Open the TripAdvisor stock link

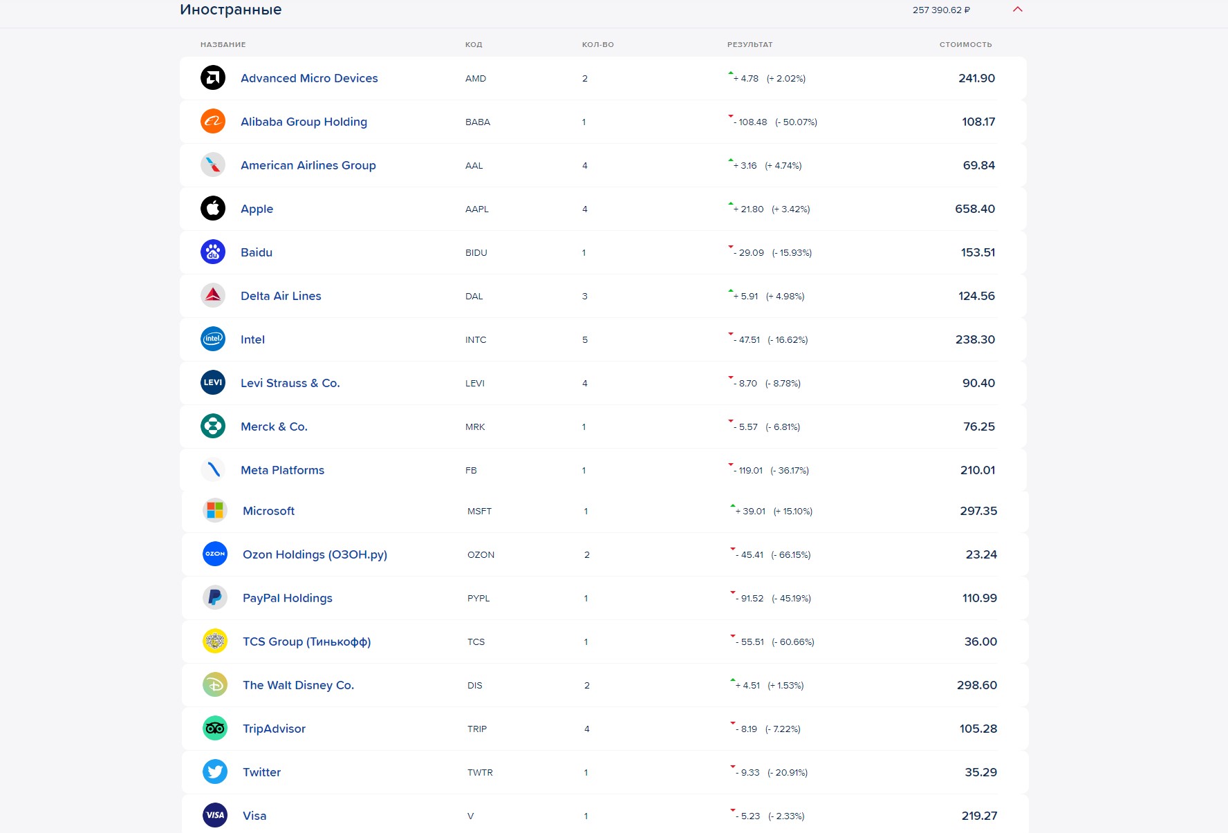pyautogui.click(x=274, y=729)
